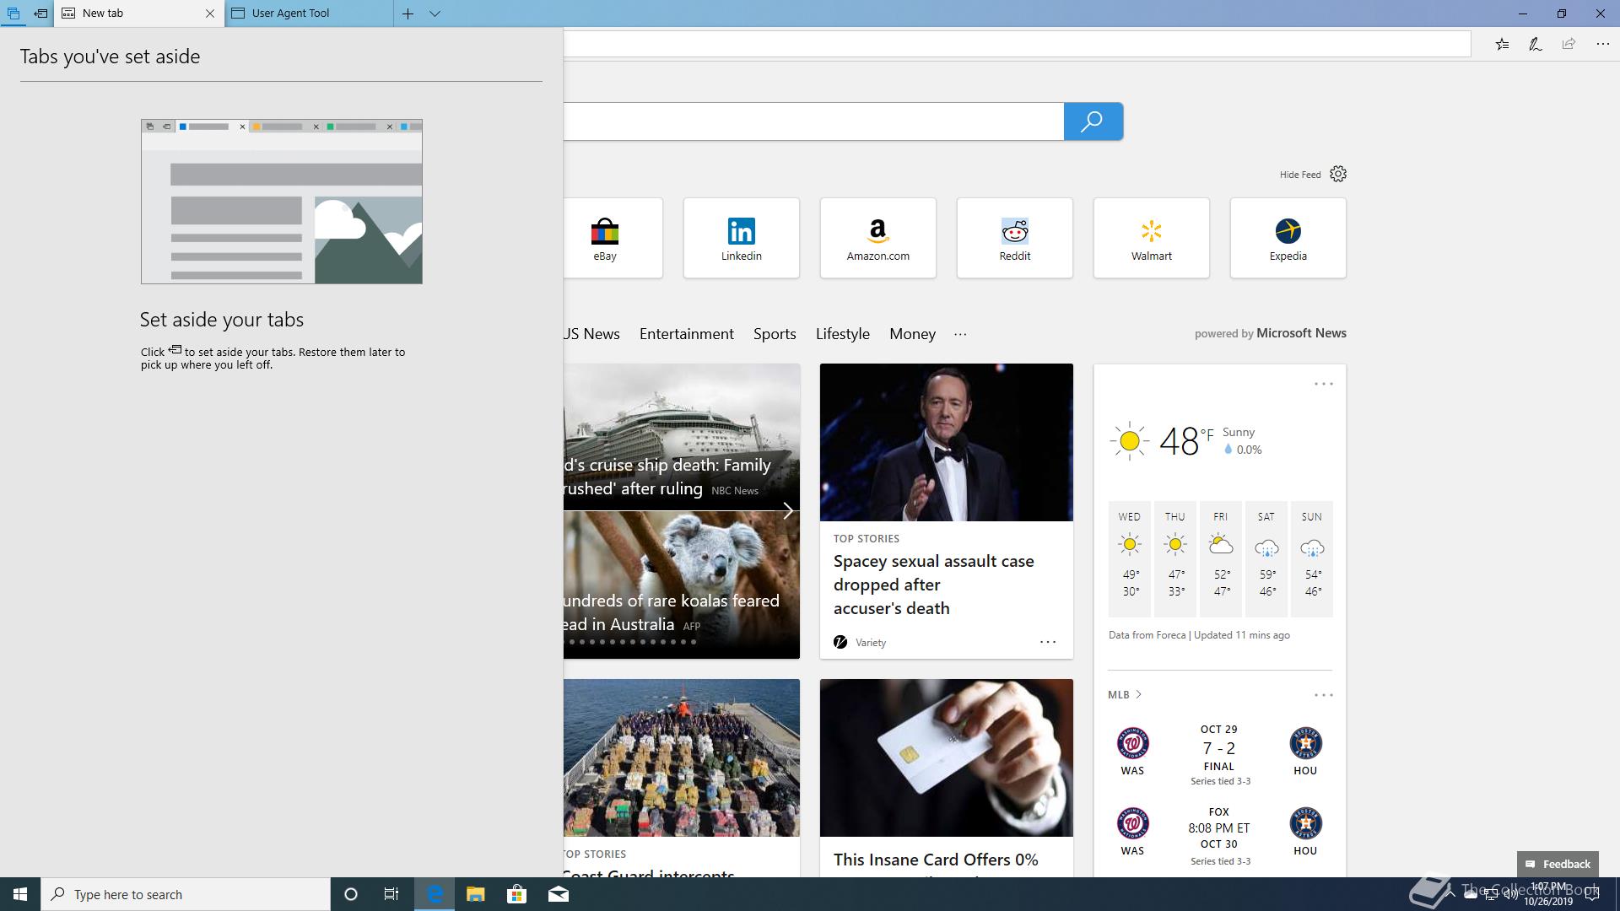This screenshot has height=911, width=1620.
Task: Click inside the web search box
Action: 813,121
